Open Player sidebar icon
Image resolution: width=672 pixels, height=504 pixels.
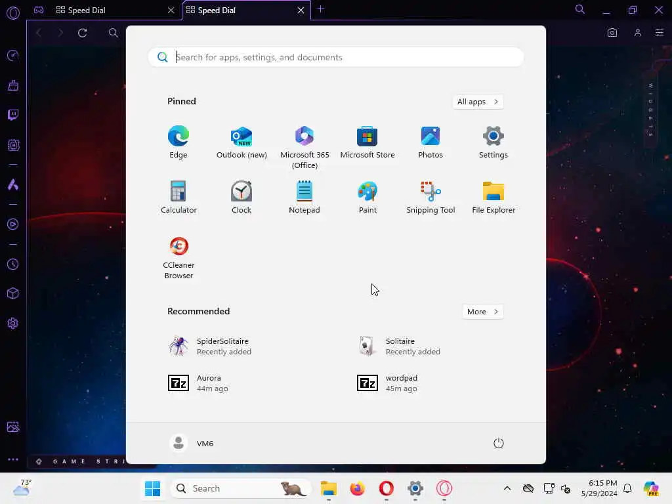(13, 224)
